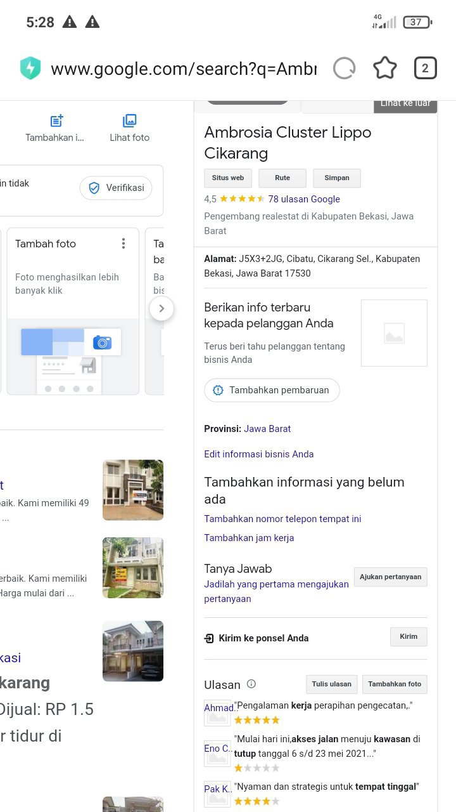Open the tab switcher showing 2 tabs
This screenshot has height=812, width=456.
(425, 69)
